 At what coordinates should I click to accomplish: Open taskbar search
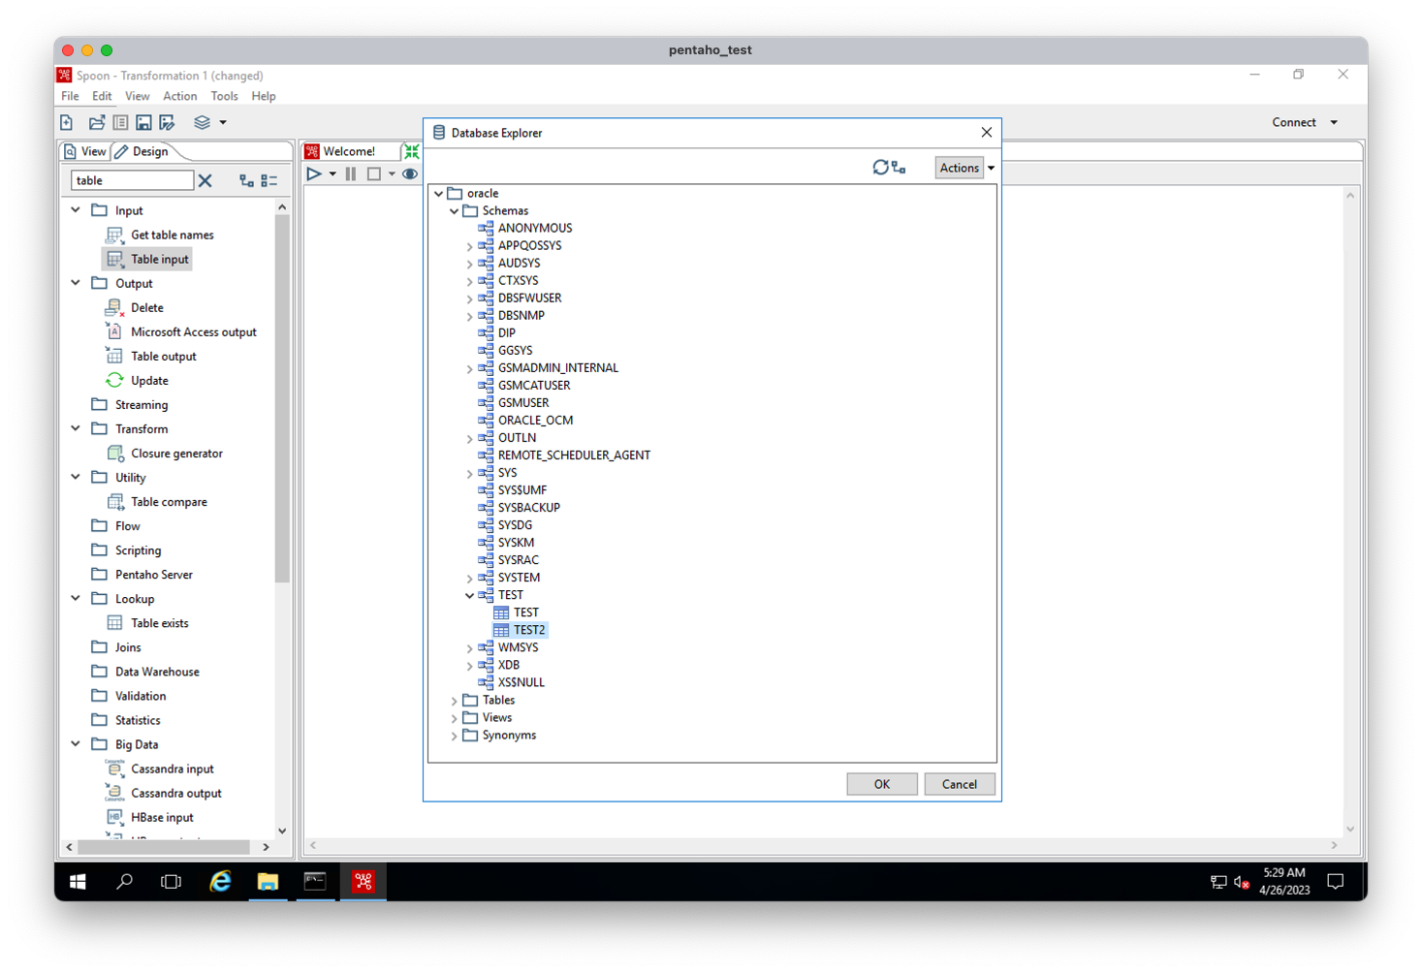point(125,881)
